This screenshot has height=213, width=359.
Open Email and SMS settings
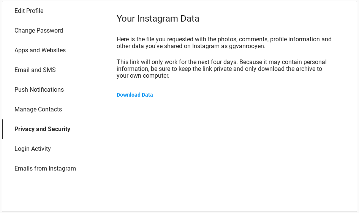click(35, 70)
